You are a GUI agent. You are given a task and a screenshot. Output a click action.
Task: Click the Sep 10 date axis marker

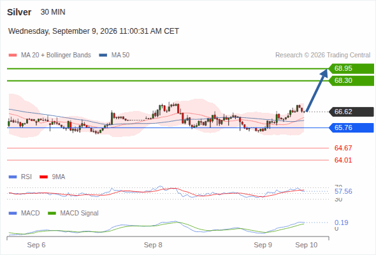click(x=307, y=245)
